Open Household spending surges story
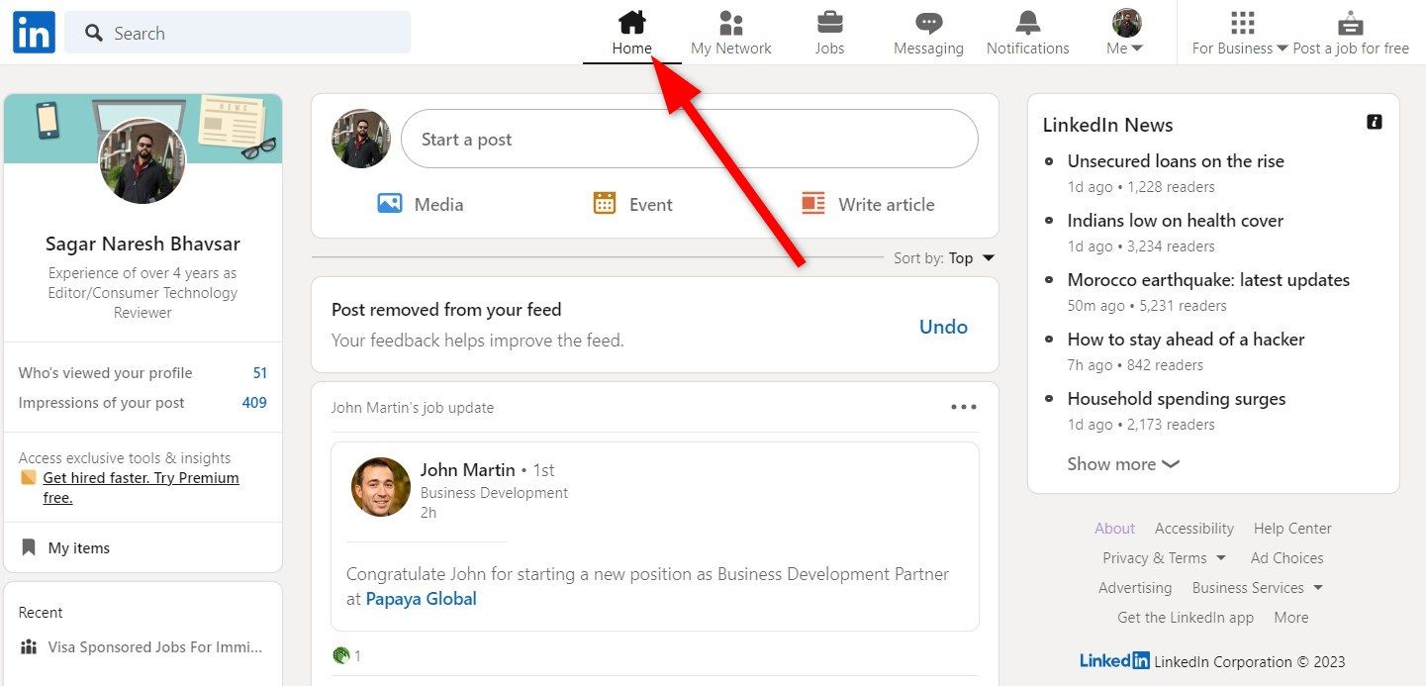Image resolution: width=1426 pixels, height=686 pixels. coord(1177,399)
